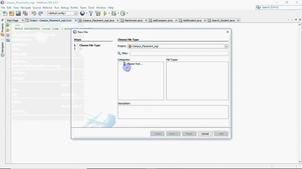Open the Window menu

pyautogui.click(x=101, y=8)
